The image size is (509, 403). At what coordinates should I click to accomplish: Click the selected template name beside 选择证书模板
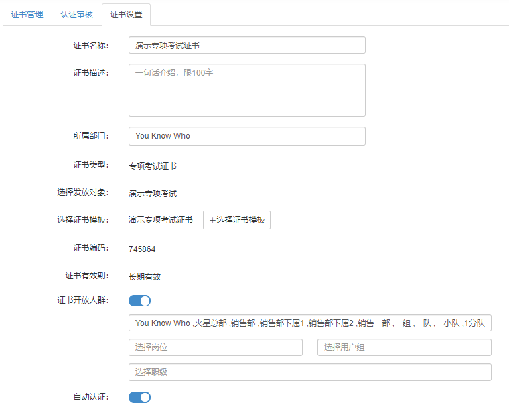pyautogui.click(x=160, y=220)
